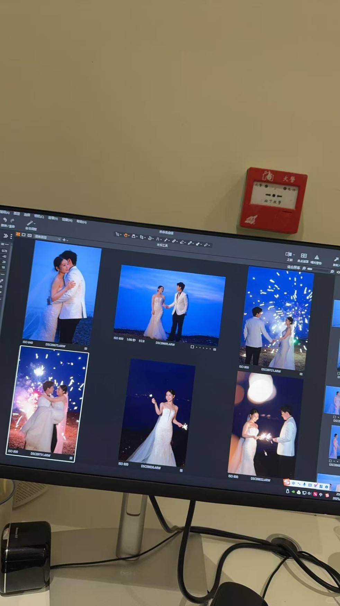Switch to single image viewer mode
340x606 pixels.
tap(24, 235)
